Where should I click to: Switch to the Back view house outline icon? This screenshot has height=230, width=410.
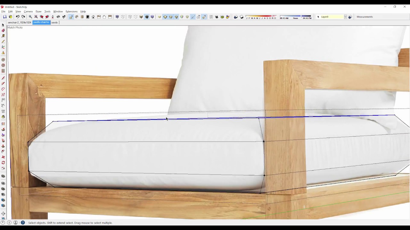click(104, 17)
